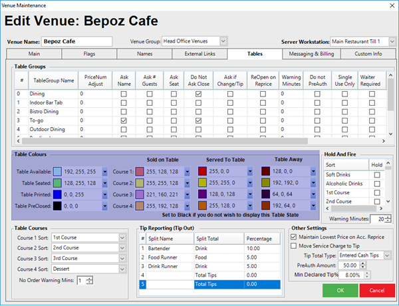Viewport: 399px width, 306px height.
Task: Select the External Links tab
Action: [199, 54]
